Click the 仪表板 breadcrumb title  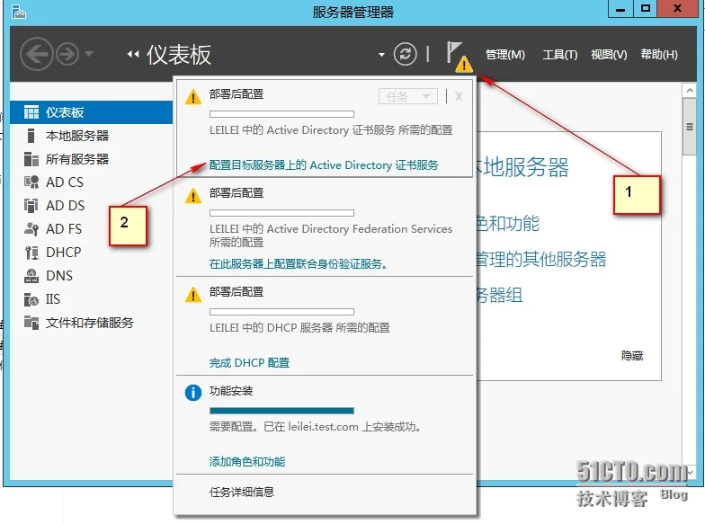179,55
